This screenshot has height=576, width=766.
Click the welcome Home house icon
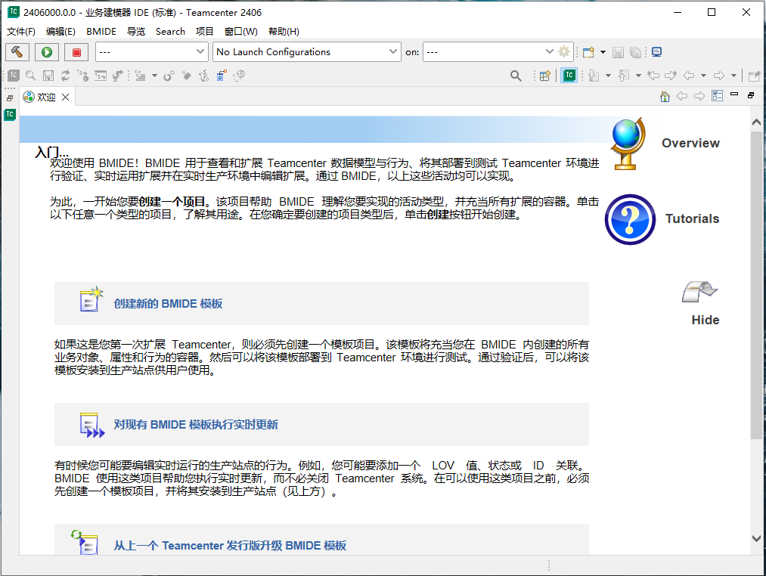(x=665, y=96)
